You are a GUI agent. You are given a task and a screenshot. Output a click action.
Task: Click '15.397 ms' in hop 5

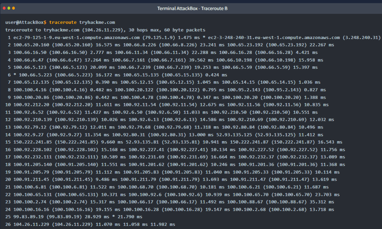click(305, 67)
